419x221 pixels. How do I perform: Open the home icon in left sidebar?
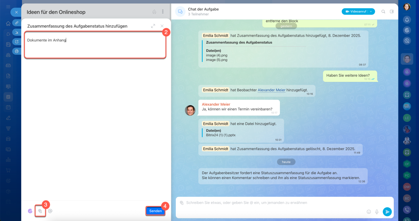pos(8,24)
